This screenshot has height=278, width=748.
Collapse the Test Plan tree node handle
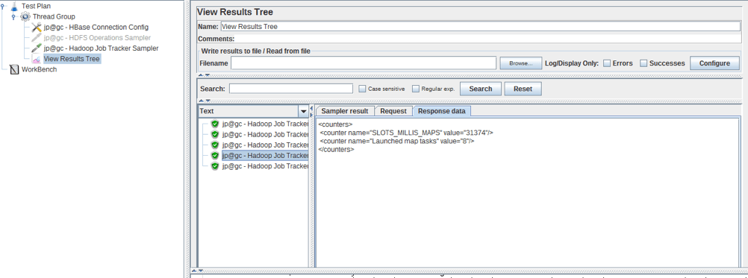[x=3, y=6]
